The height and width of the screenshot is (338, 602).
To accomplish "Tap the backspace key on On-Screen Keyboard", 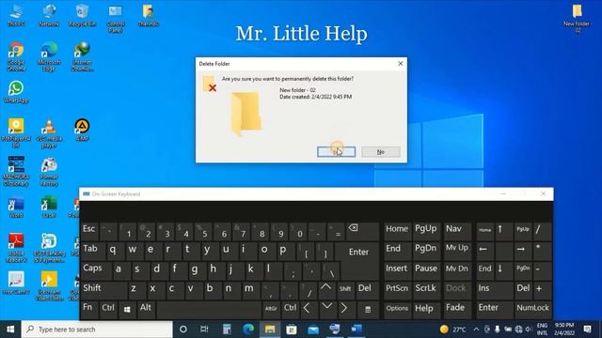I will click(x=362, y=232).
